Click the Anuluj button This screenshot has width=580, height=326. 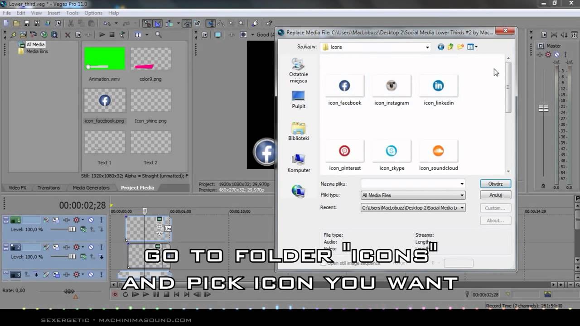pyautogui.click(x=495, y=195)
